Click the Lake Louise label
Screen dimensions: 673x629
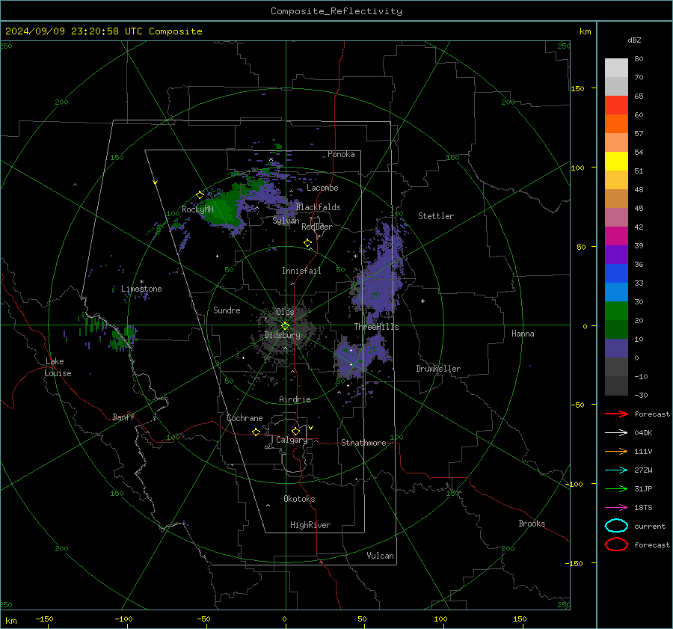click(x=57, y=367)
